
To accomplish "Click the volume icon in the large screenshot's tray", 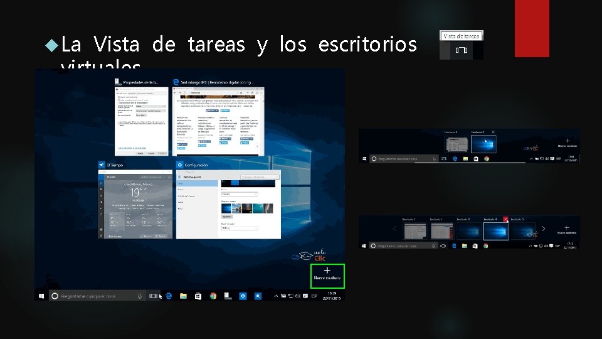I will tap(297, 296).
